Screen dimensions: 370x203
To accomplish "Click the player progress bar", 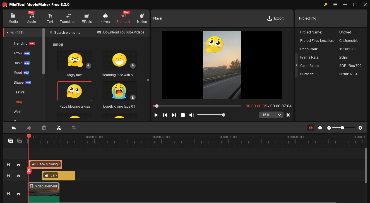I will [197, 106].
